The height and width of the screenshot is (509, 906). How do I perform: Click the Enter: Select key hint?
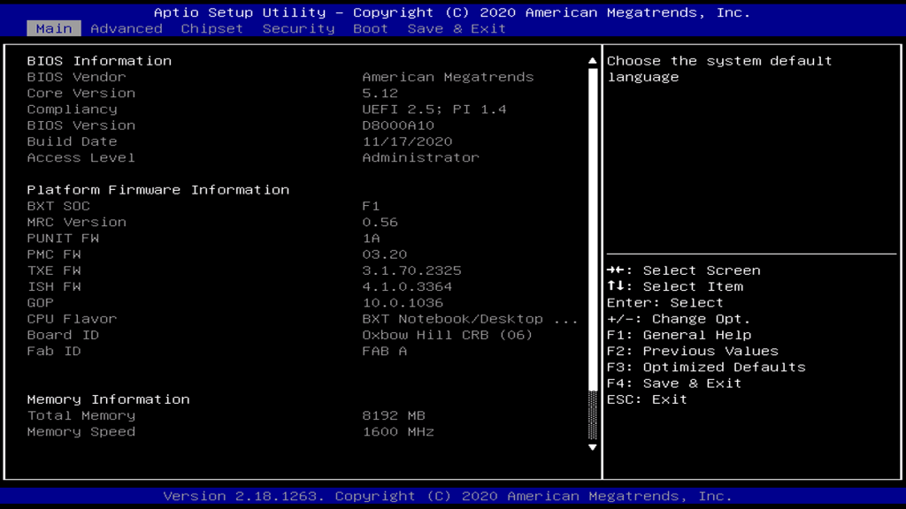pyautogui.click(x=665, y=303)
